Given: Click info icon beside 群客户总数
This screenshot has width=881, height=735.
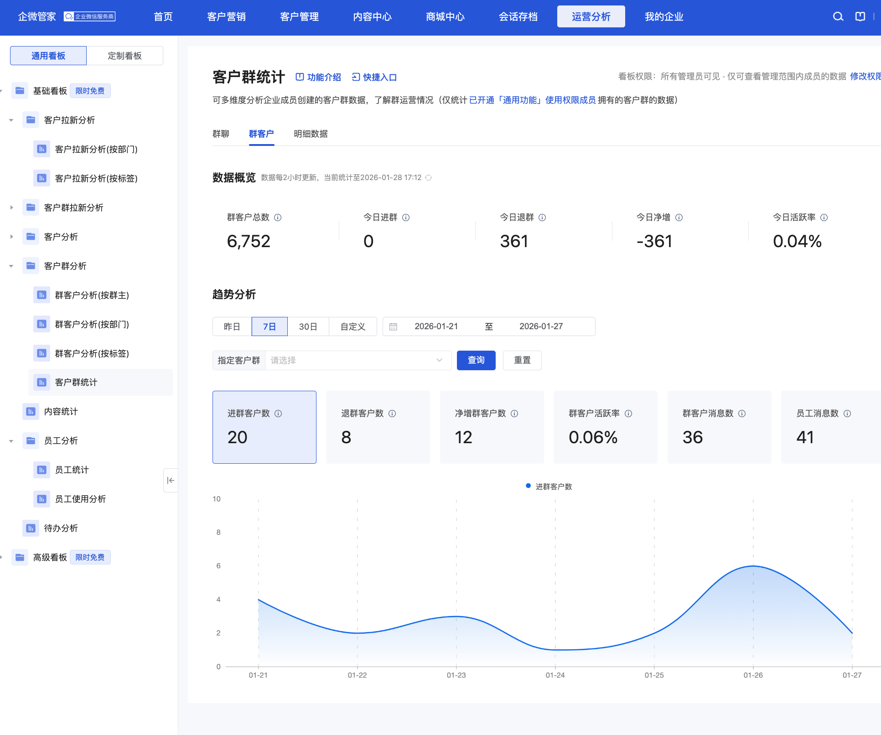Looking at the screenshot, I should (x=278, y=217).
